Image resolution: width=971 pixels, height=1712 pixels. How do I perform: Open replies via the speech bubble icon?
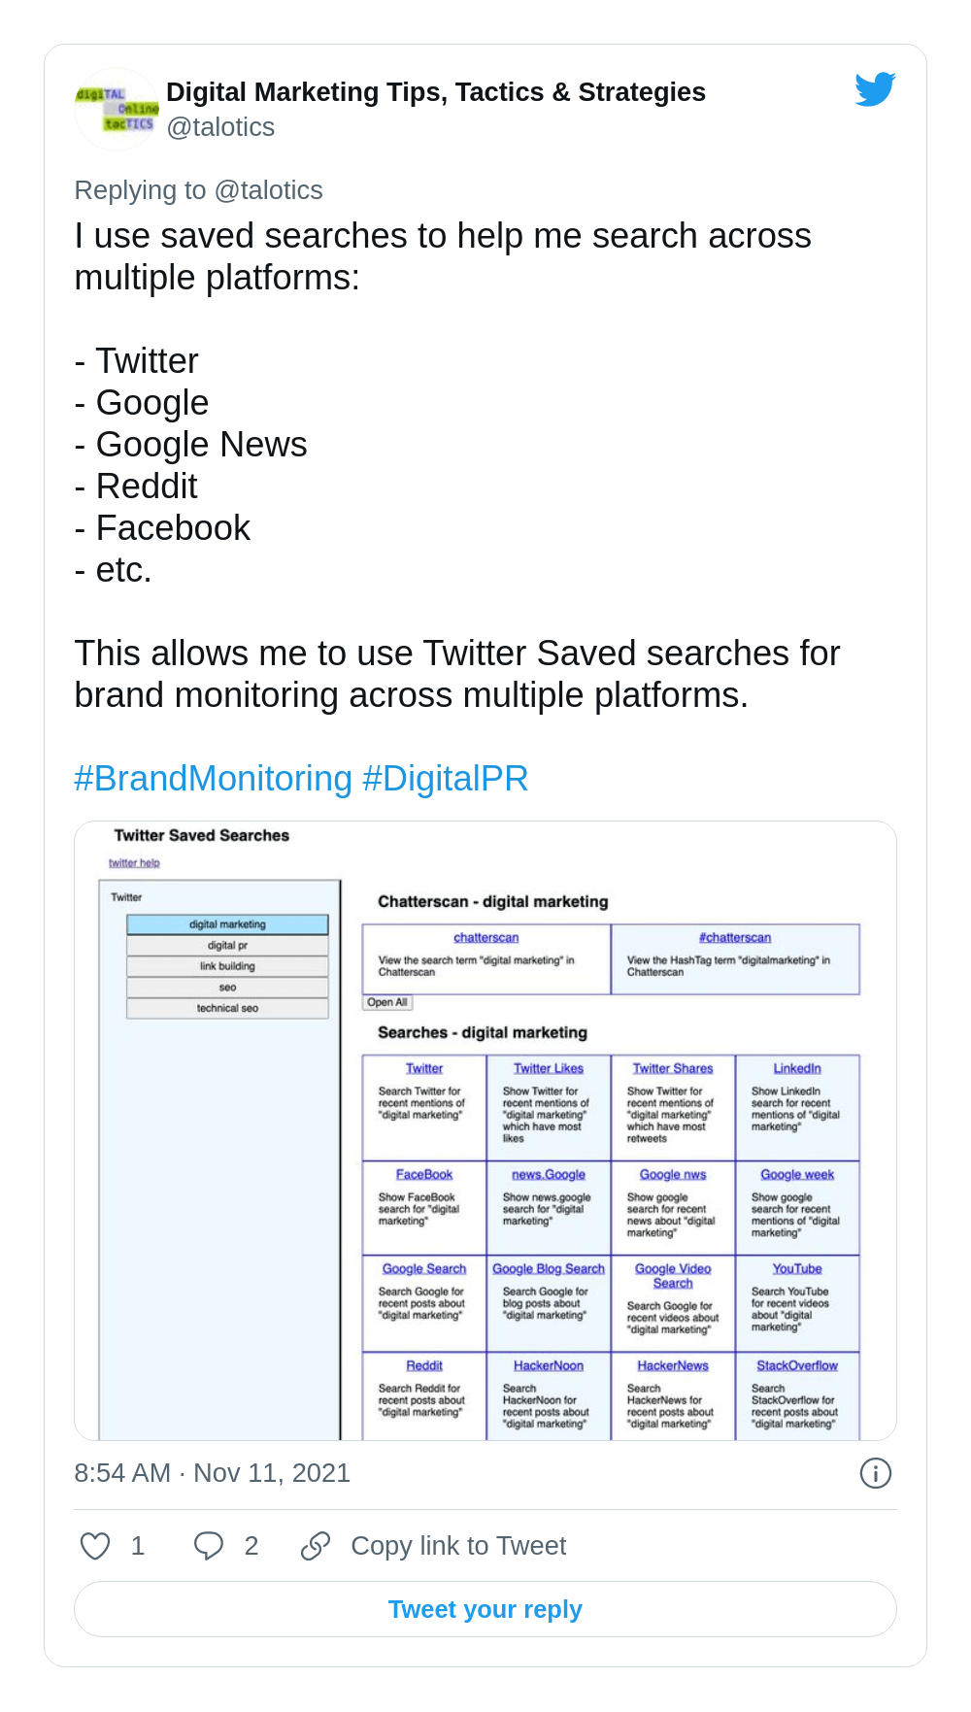point(209,1545)
